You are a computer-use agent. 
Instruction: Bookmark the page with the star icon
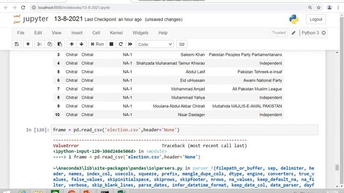(319, 8)
